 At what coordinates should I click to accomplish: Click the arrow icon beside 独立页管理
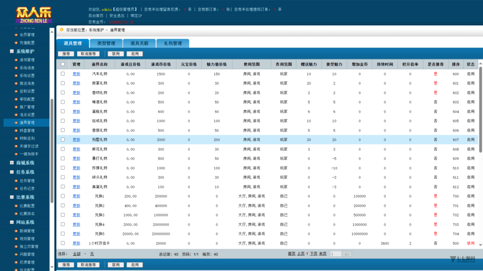coord(16,247)
